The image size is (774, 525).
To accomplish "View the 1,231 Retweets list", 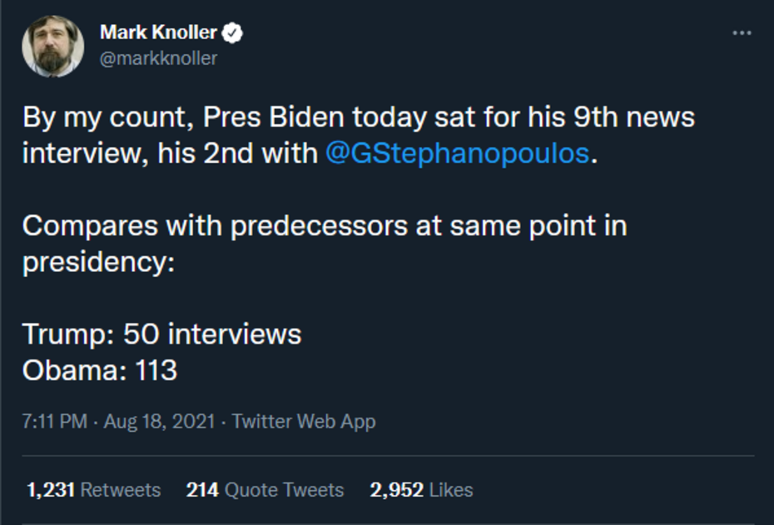I will click(x=93, y=490).
